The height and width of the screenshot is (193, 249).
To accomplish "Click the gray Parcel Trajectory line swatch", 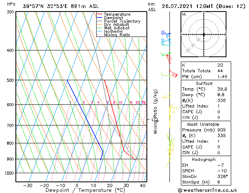I will tap(100, 21).
